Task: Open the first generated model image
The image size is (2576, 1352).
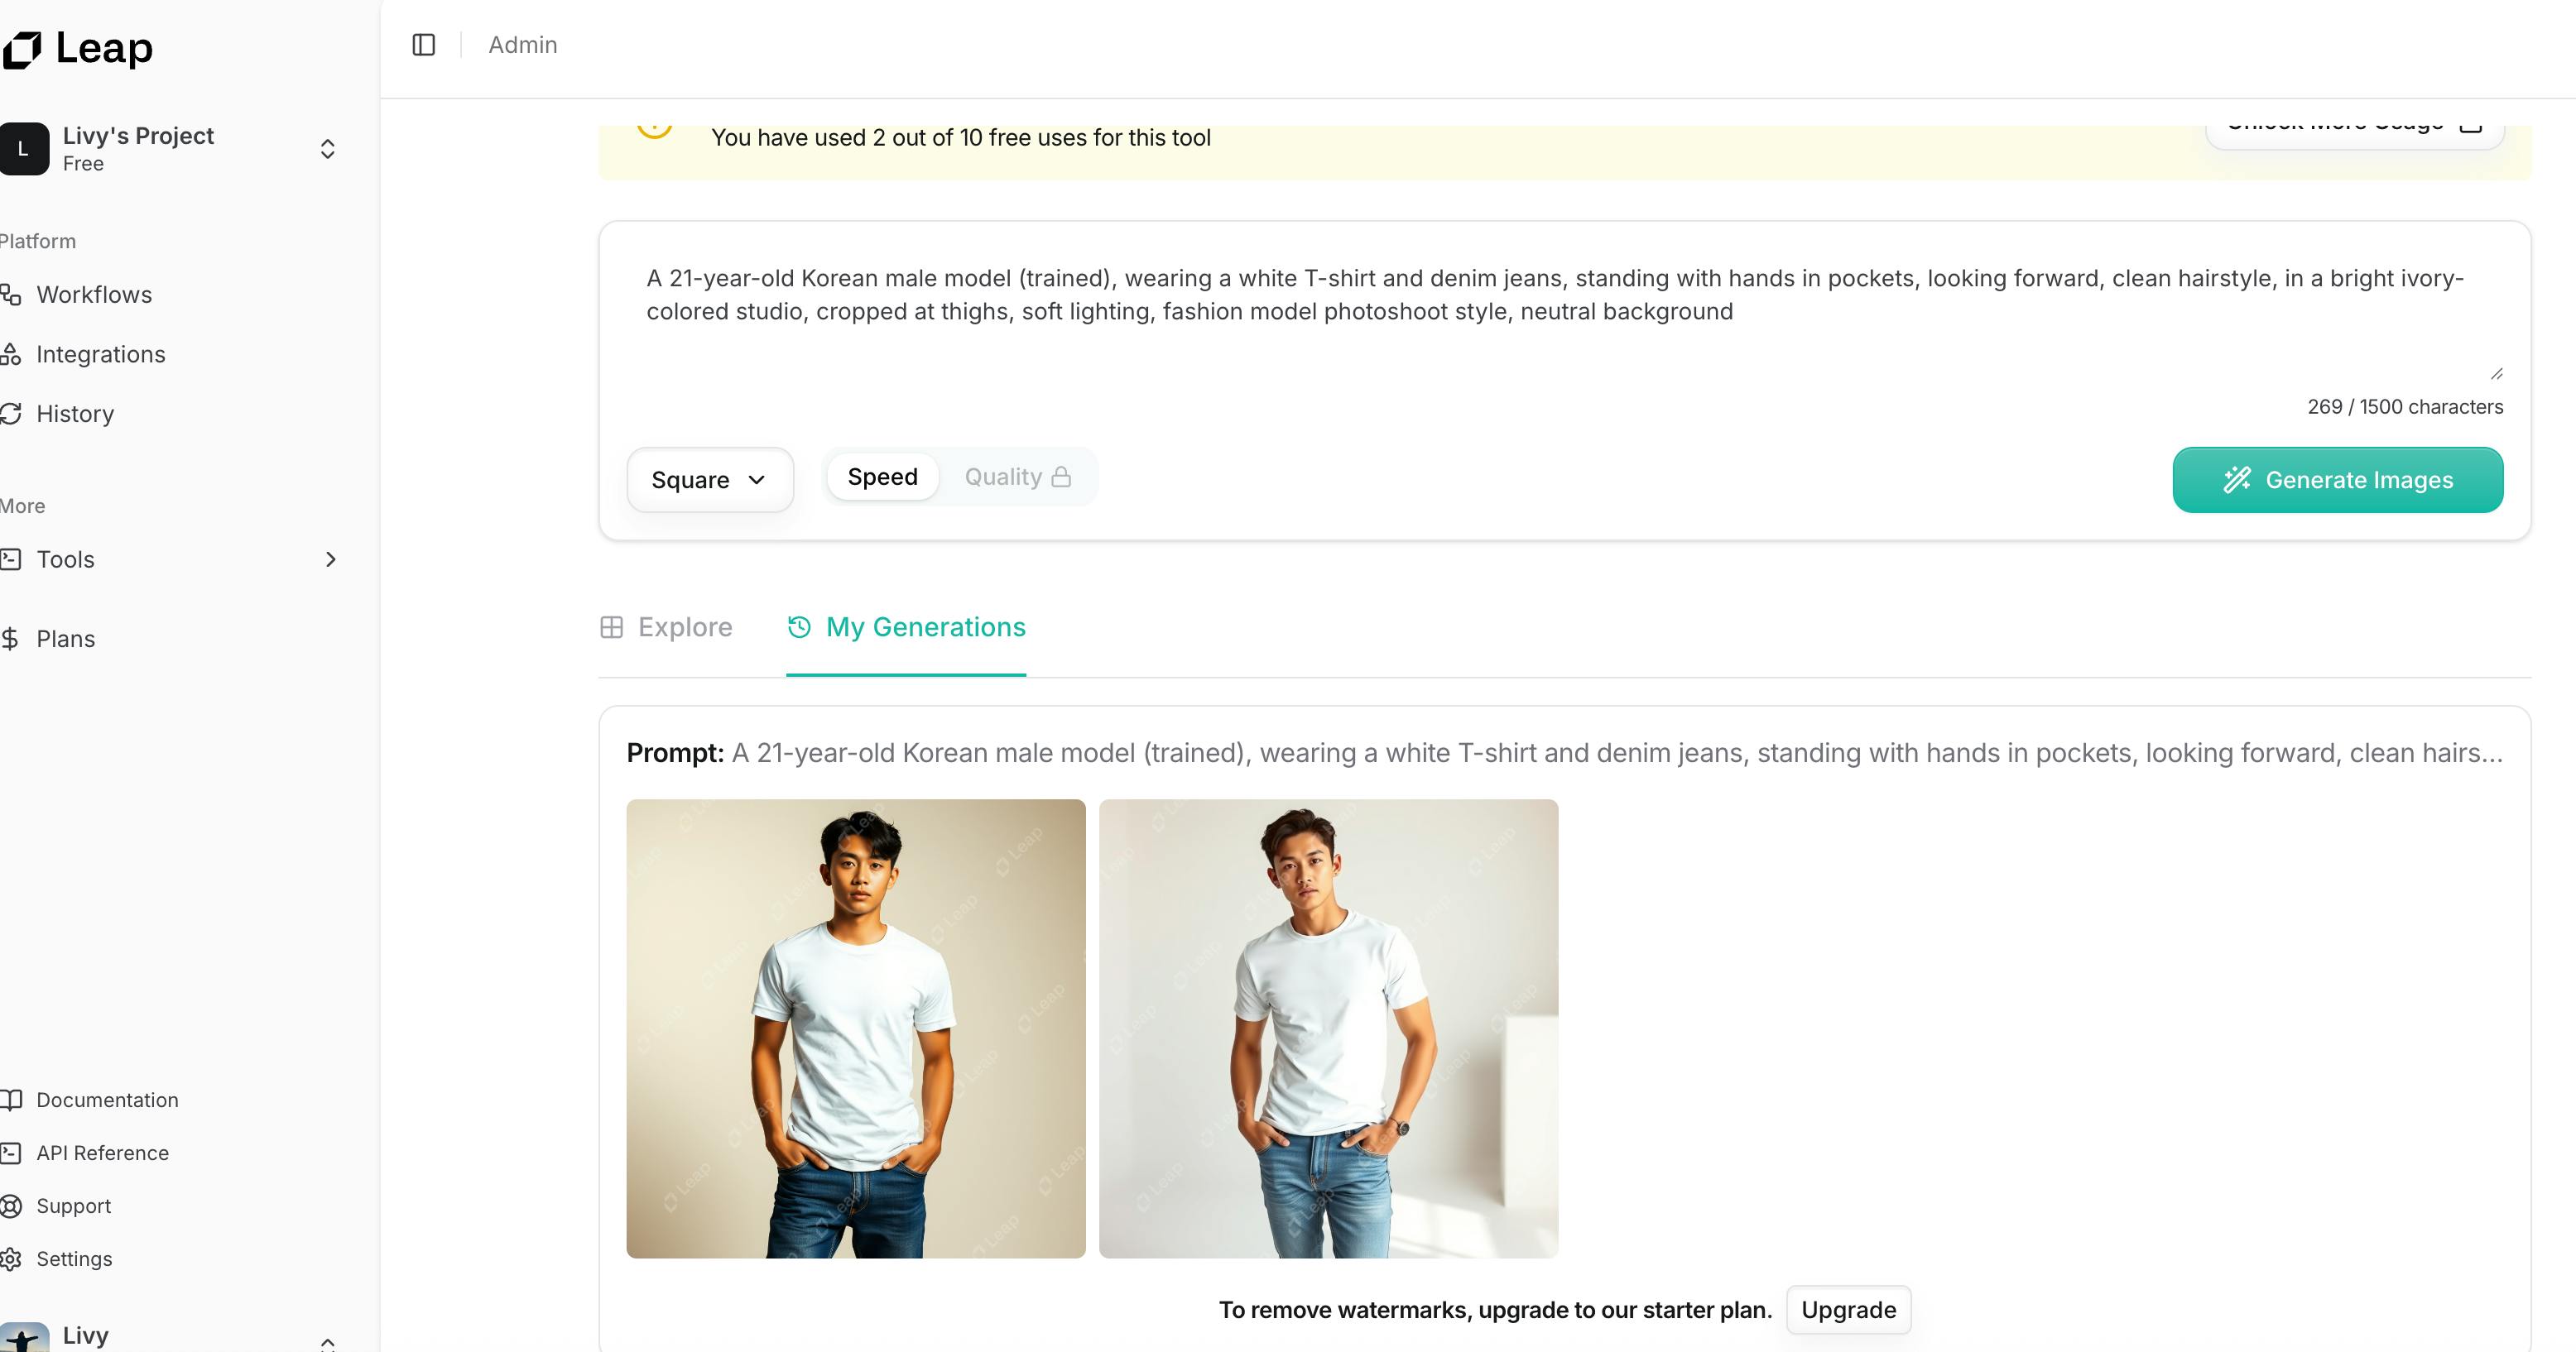Action: 855,1028
